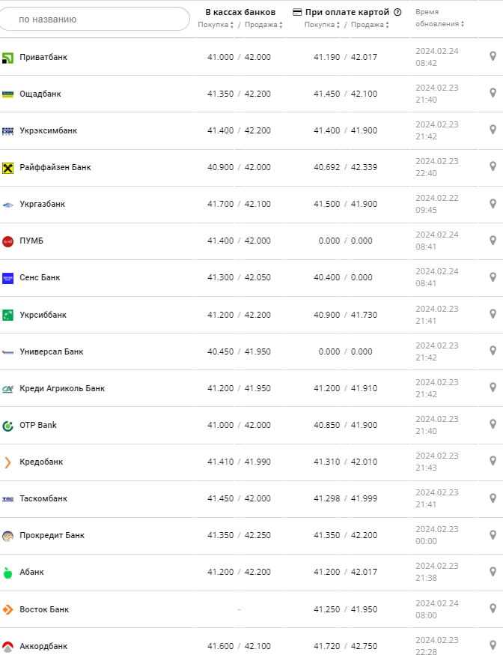The height and width of the screenshot is (655, 503).
Task: Click the Абанк green apple logo
Action: tap(8, 572)
